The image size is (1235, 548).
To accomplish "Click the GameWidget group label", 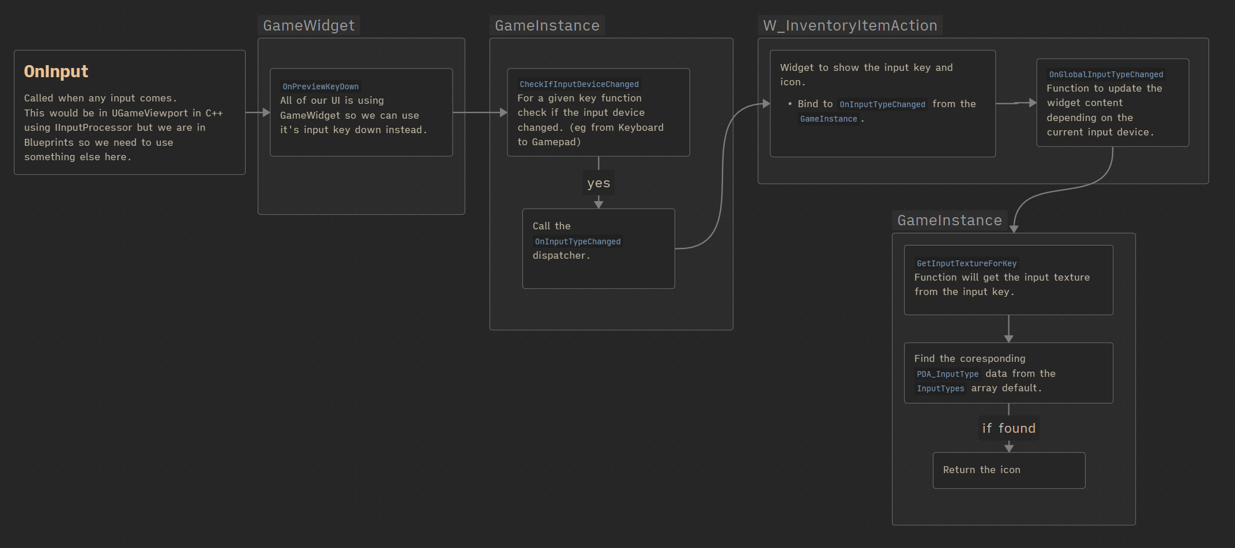I will [308, 25].
